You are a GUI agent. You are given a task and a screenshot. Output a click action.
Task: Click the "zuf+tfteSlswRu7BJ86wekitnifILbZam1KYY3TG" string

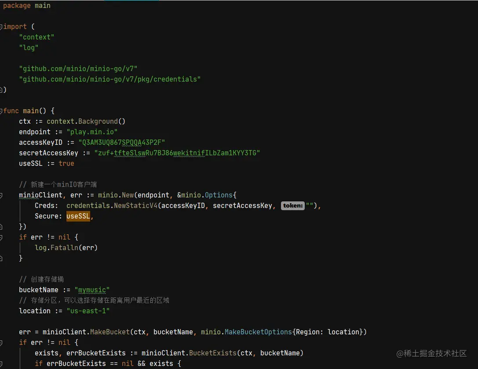click(177, 153)
